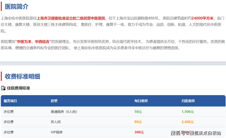Image resolution: width=226 pixels, height=138 pixels.
Task: Click the 搜狐号@搜狐焦点白银站 watermark
Action: point(195,133)
